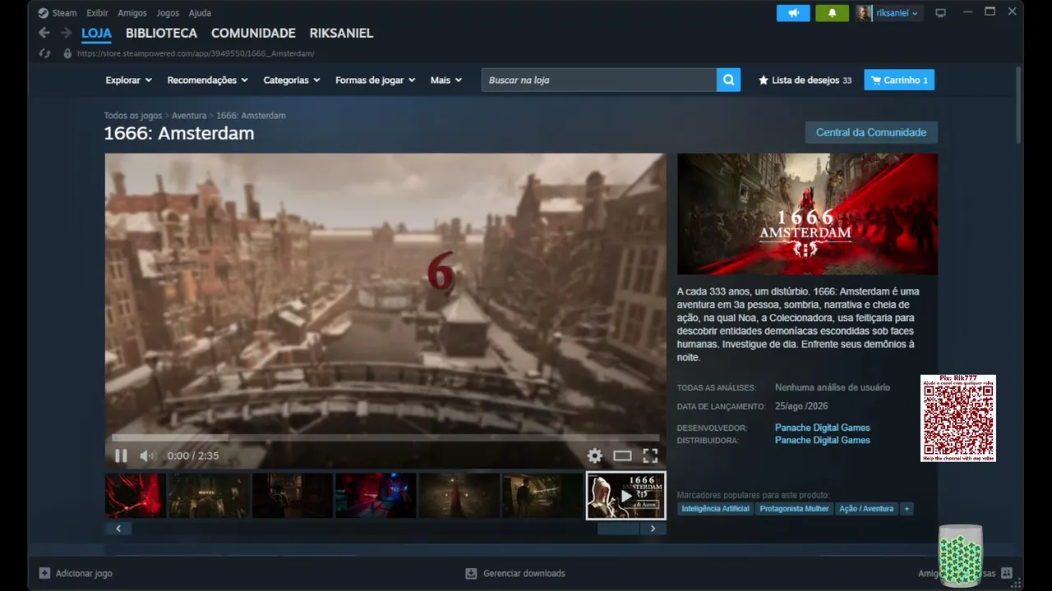Screen dimensions: 1052x591
Task: Click the Nenhuma análise de usuário text
Action: click(x=833, y=387)
